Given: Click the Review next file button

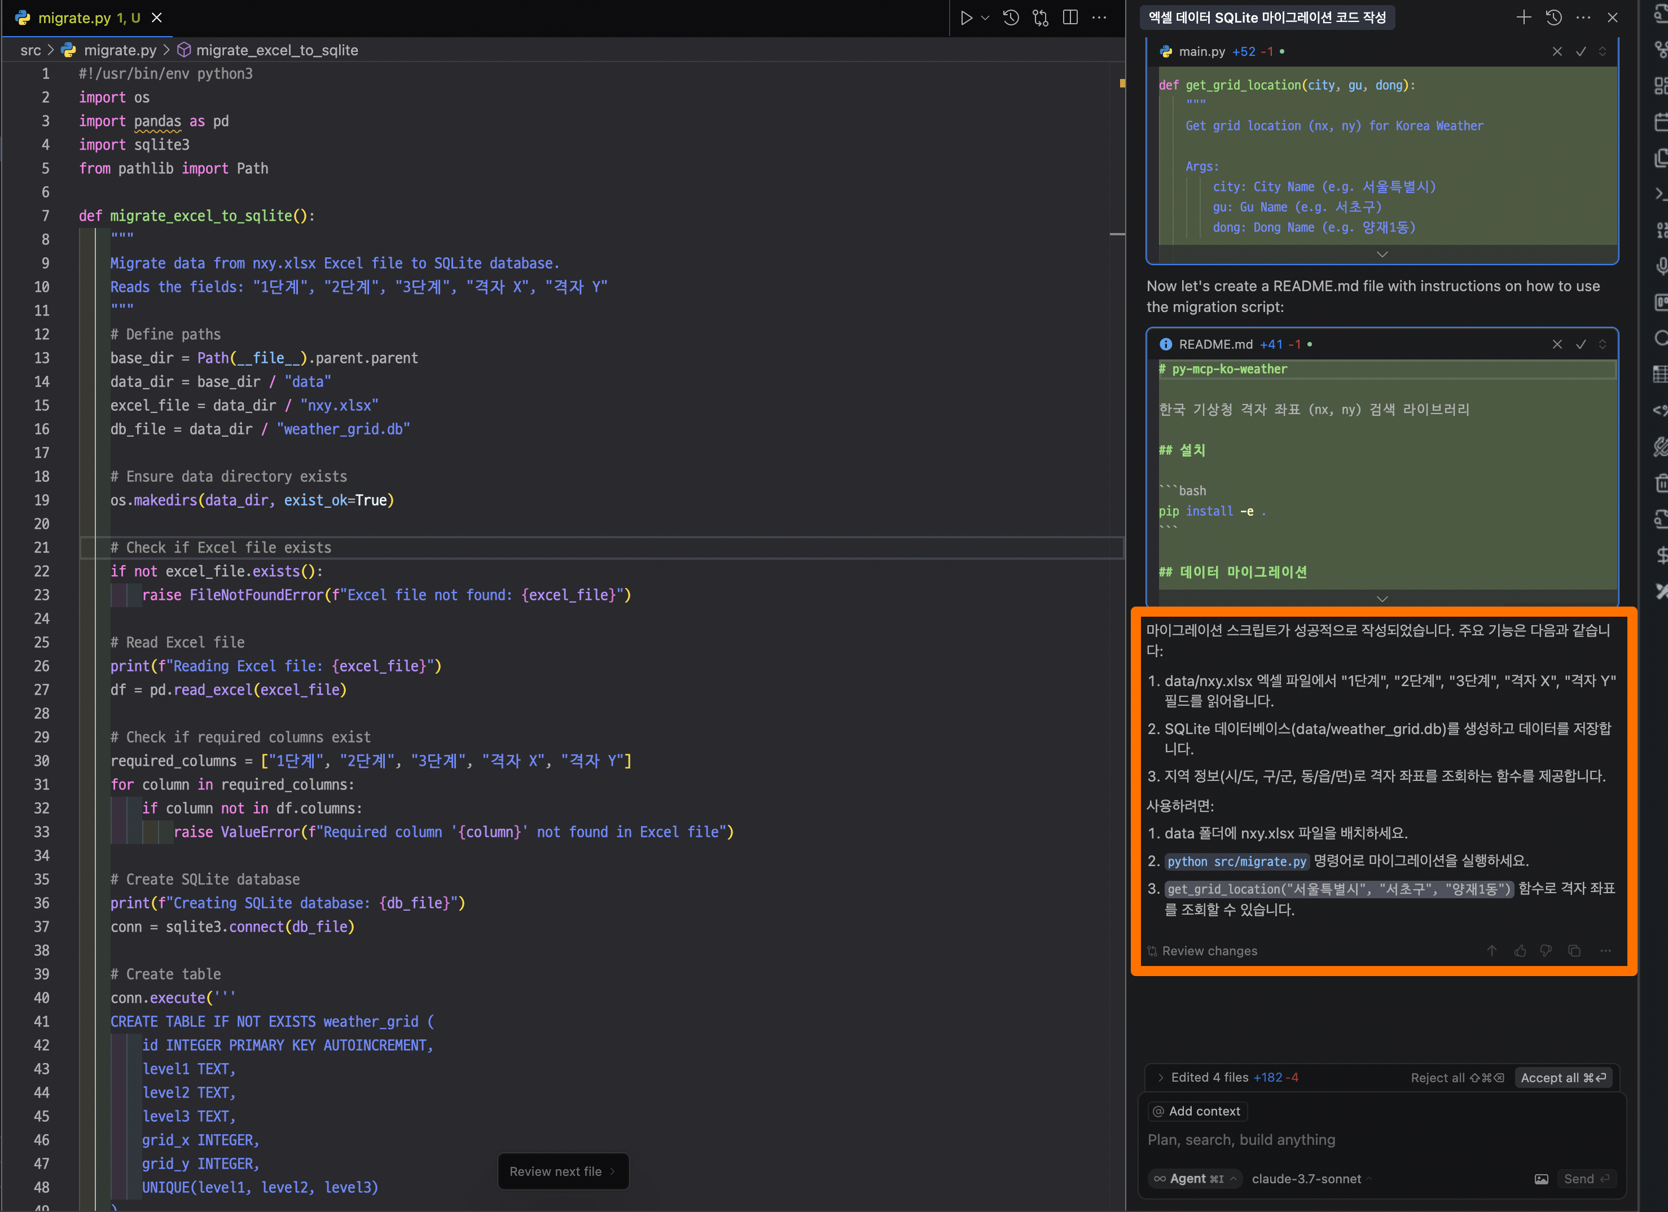Looking at the screenshot, I should point(563,1171).
